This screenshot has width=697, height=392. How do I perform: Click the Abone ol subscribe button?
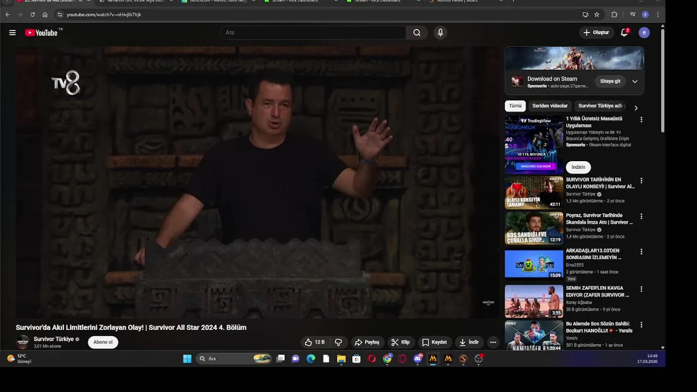click(103, 342)
